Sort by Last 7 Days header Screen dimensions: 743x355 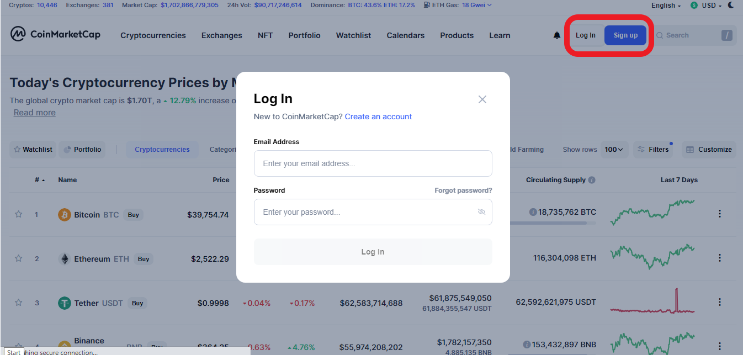679,180
